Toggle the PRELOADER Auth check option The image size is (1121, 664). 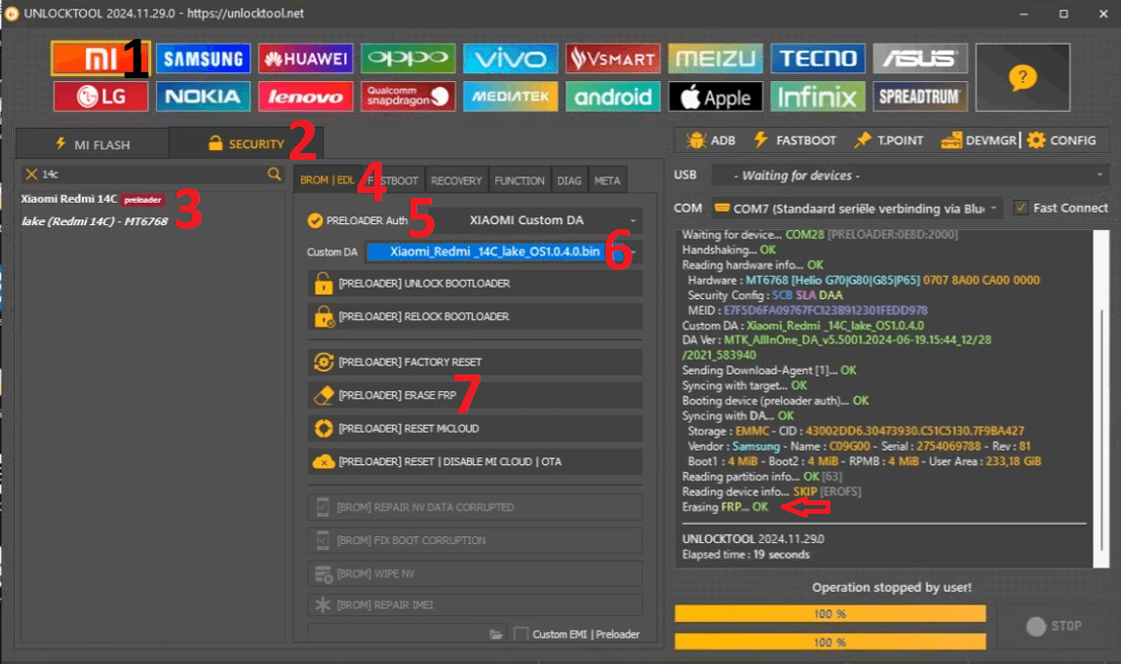[315, 220]
